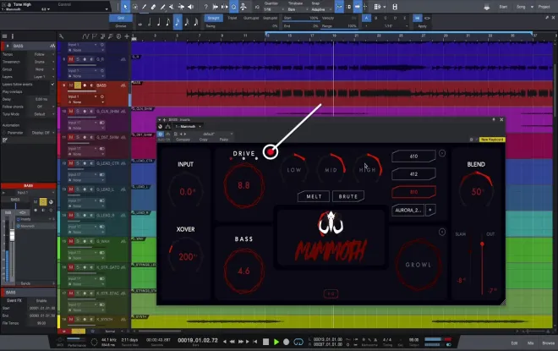Open the Timestretch Drums dropdown
This screenshot has width=558, height=351.
click(x=42, y=62)
